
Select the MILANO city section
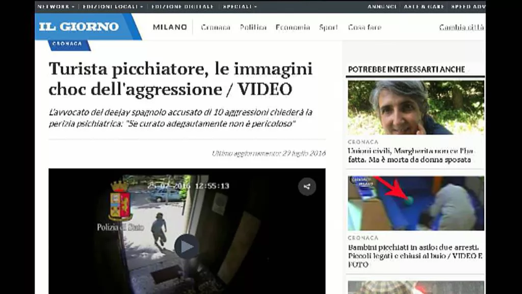170,27
